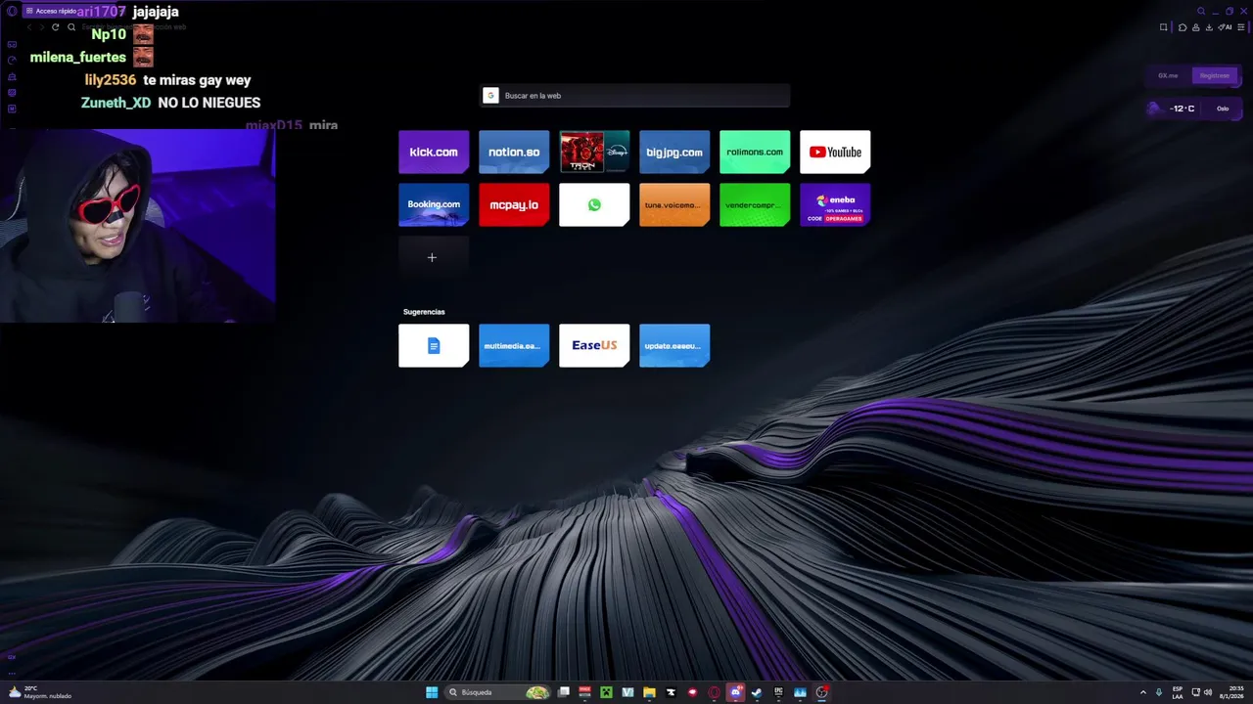The image size is (1253, 704).
Task: Open the ESP LAA language indicator
Action: (x=1178, y=692)
